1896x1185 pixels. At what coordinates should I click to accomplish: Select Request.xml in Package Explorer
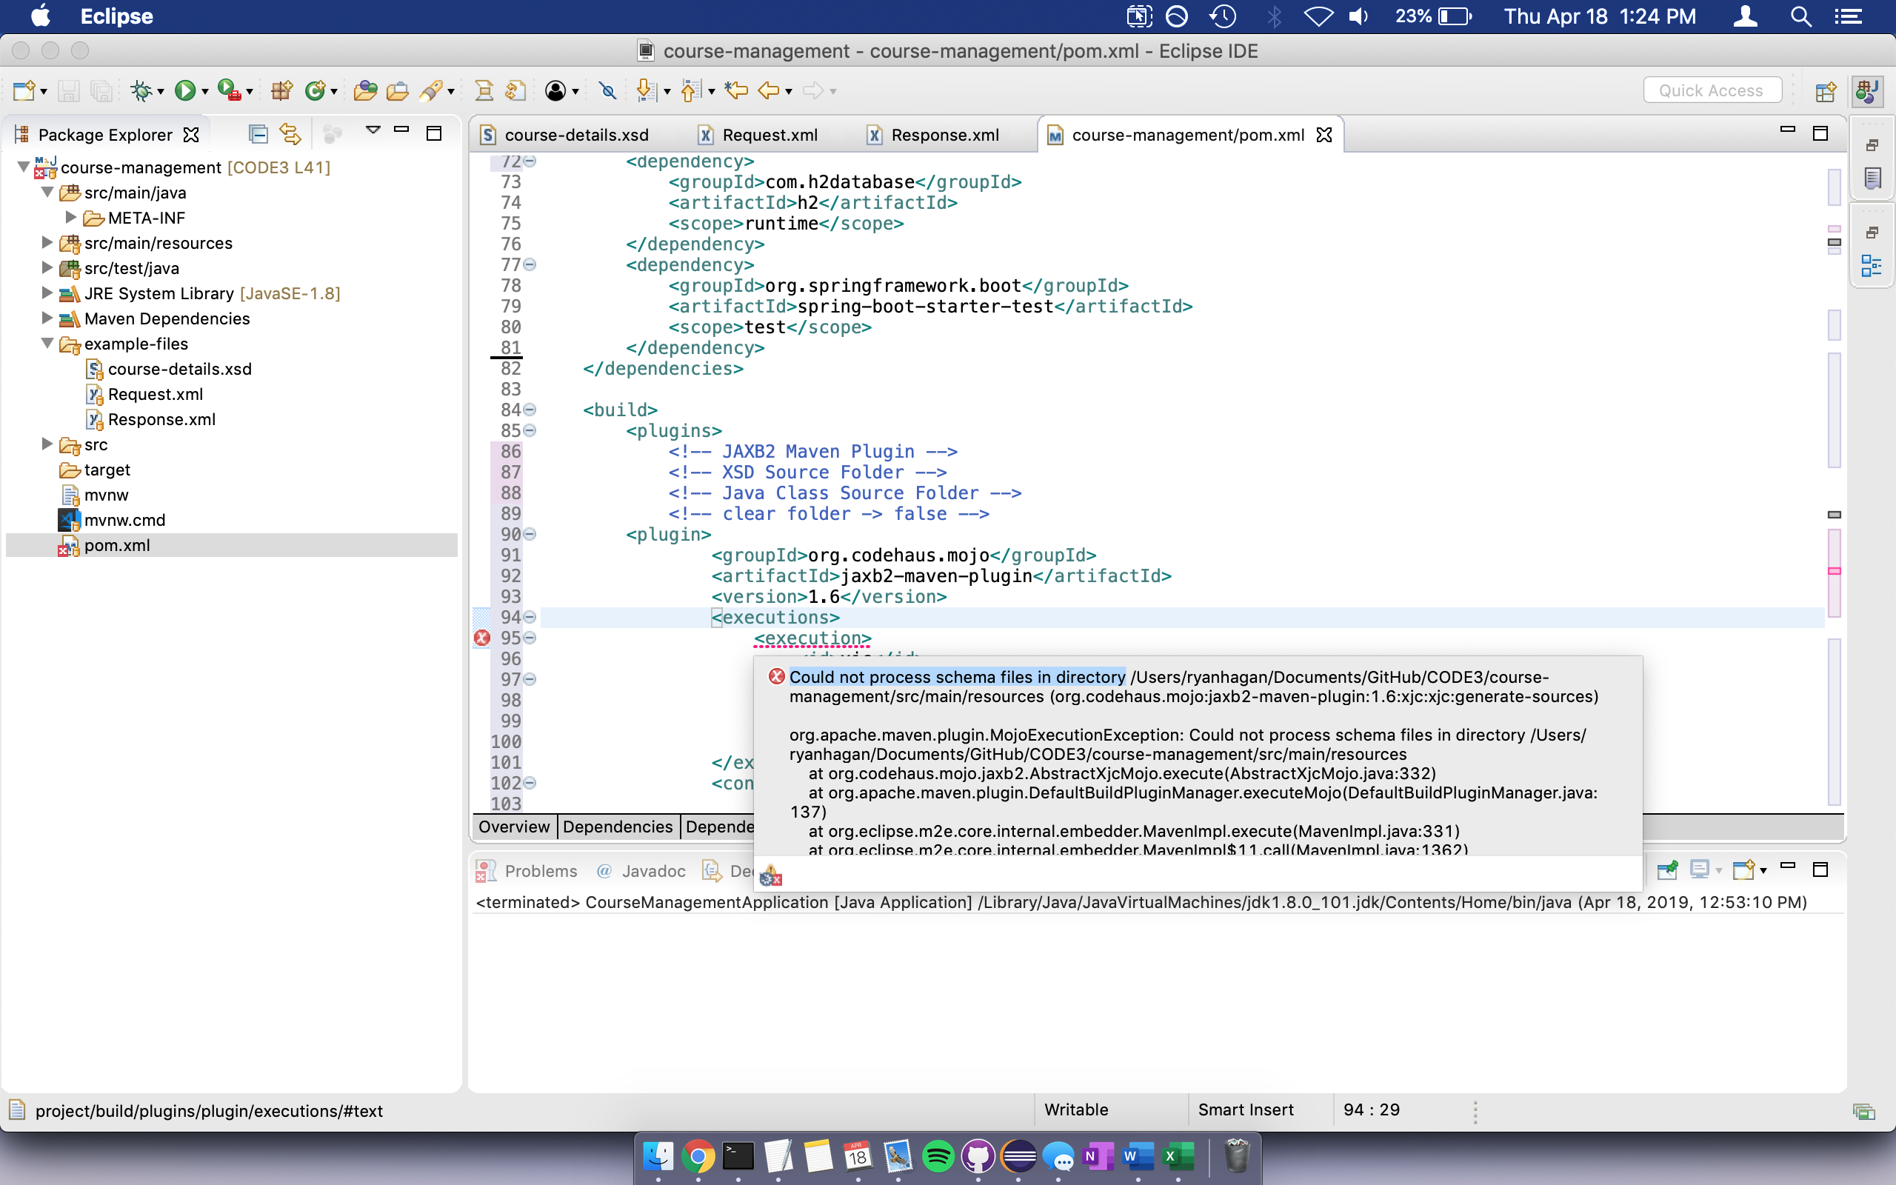click(x=155, y=394)
